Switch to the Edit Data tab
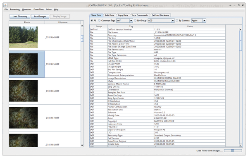The image size is (248, 158). [x=110, y=15]
